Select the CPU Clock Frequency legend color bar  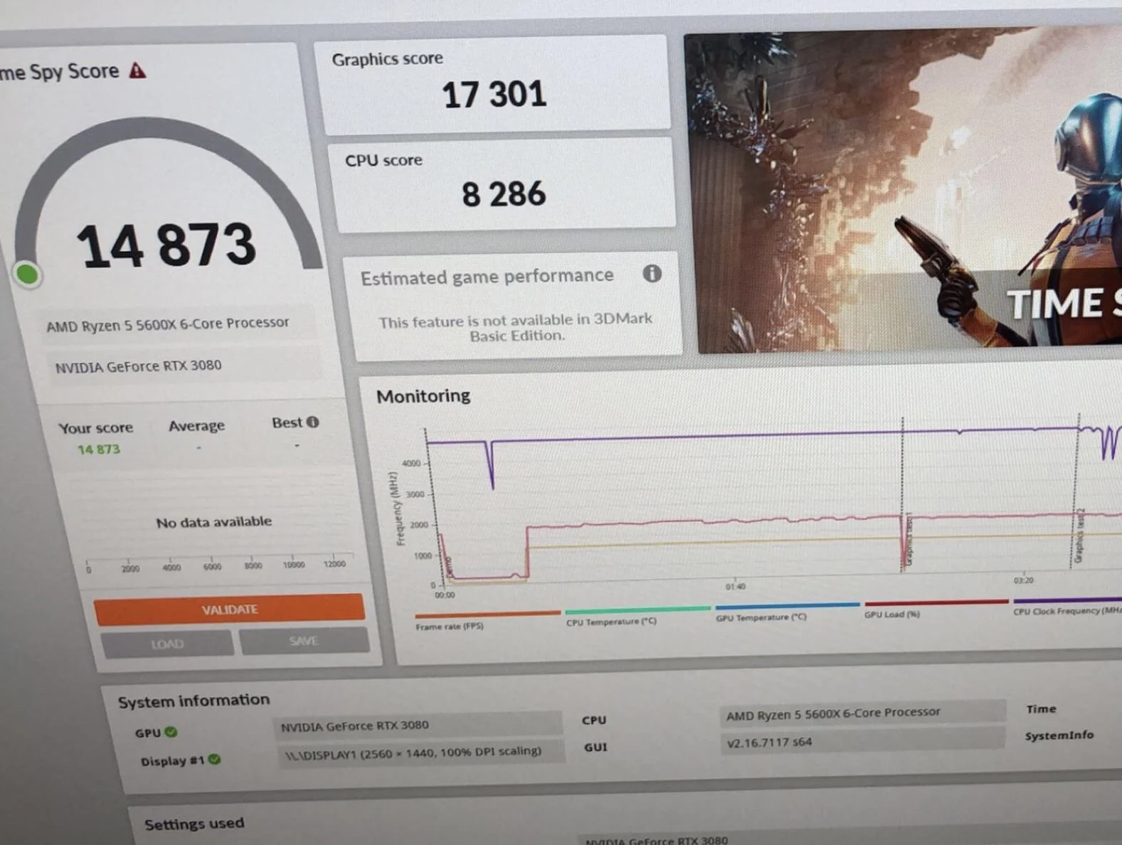click(1067, 600)
